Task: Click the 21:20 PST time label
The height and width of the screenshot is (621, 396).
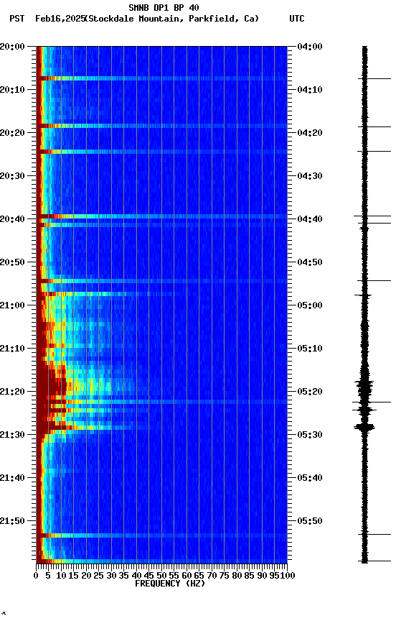Action: click(12, 392)
